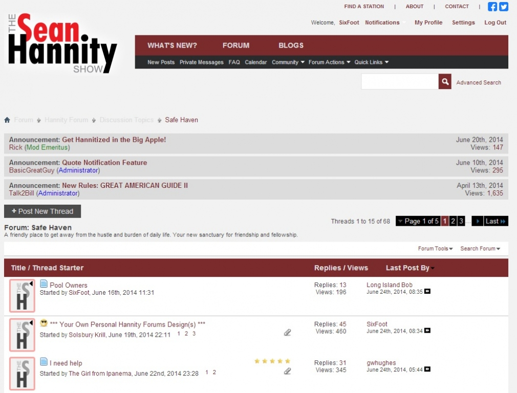Click the Post New Thread button
Image resolution: width=517 pixels, height=393 pixels.
tap(42, 211)
